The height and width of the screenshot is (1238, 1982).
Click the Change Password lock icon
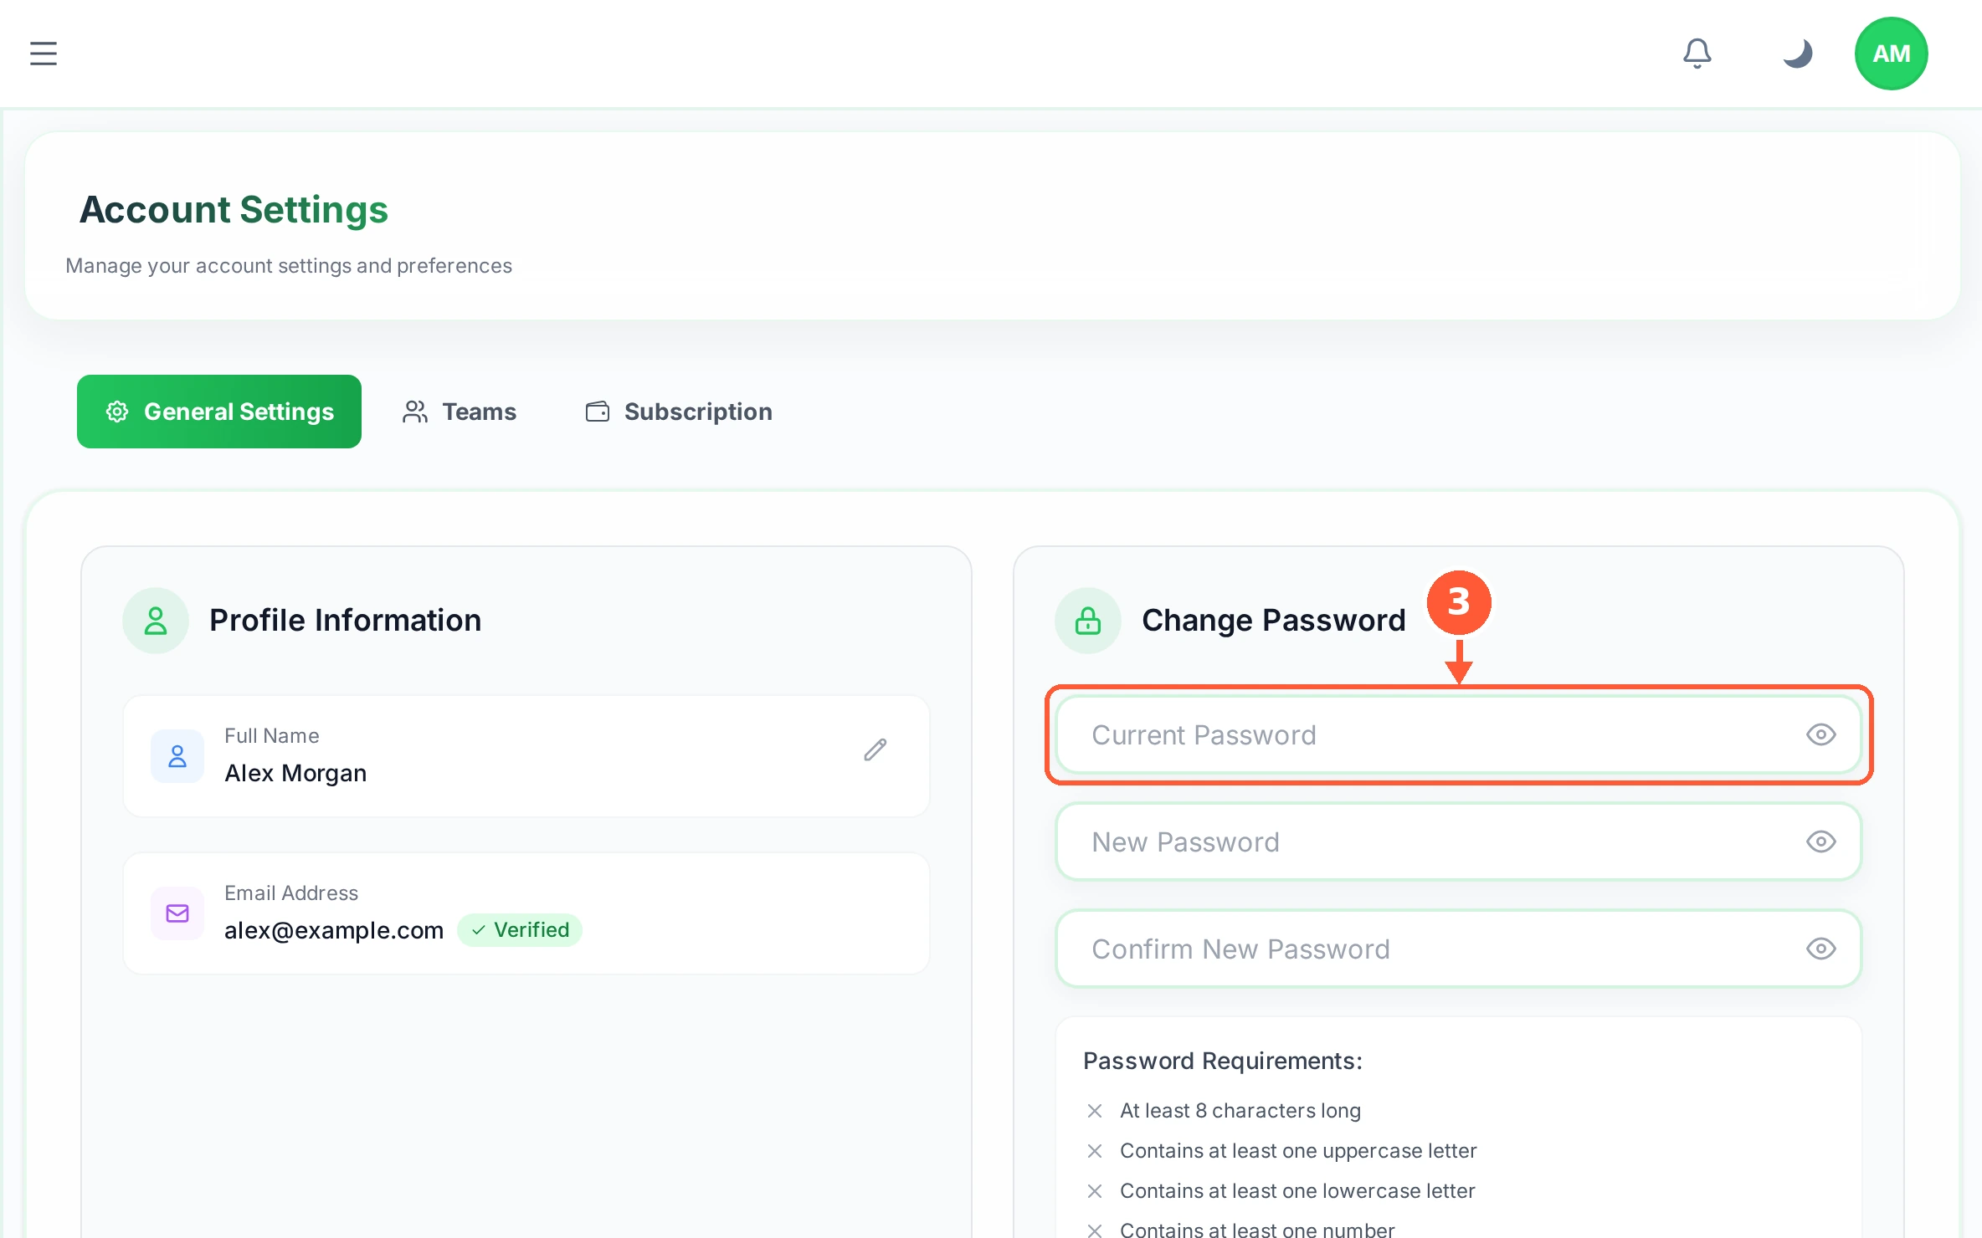pyautogui.click(x=1088, y=621)
